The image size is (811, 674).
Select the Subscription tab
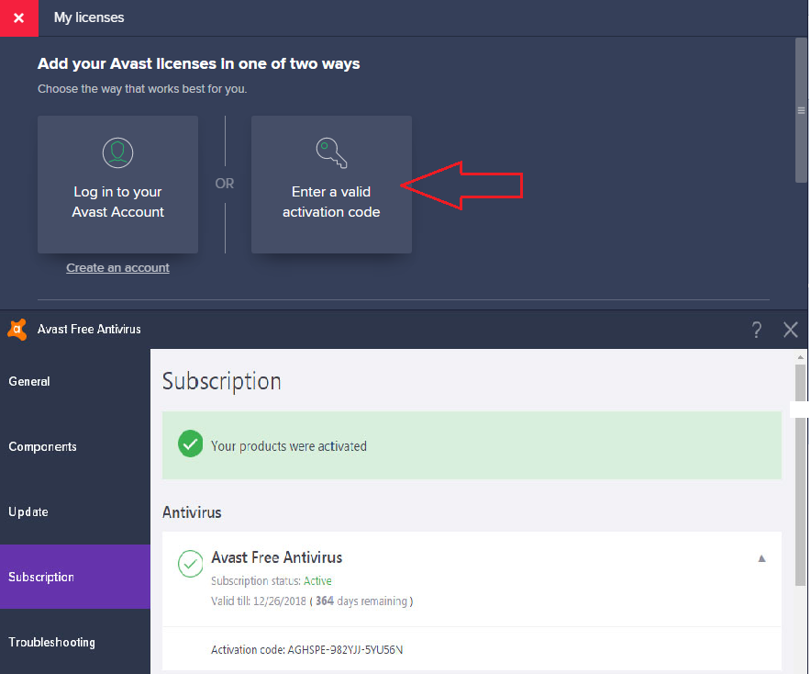click(x=41, y=577)
